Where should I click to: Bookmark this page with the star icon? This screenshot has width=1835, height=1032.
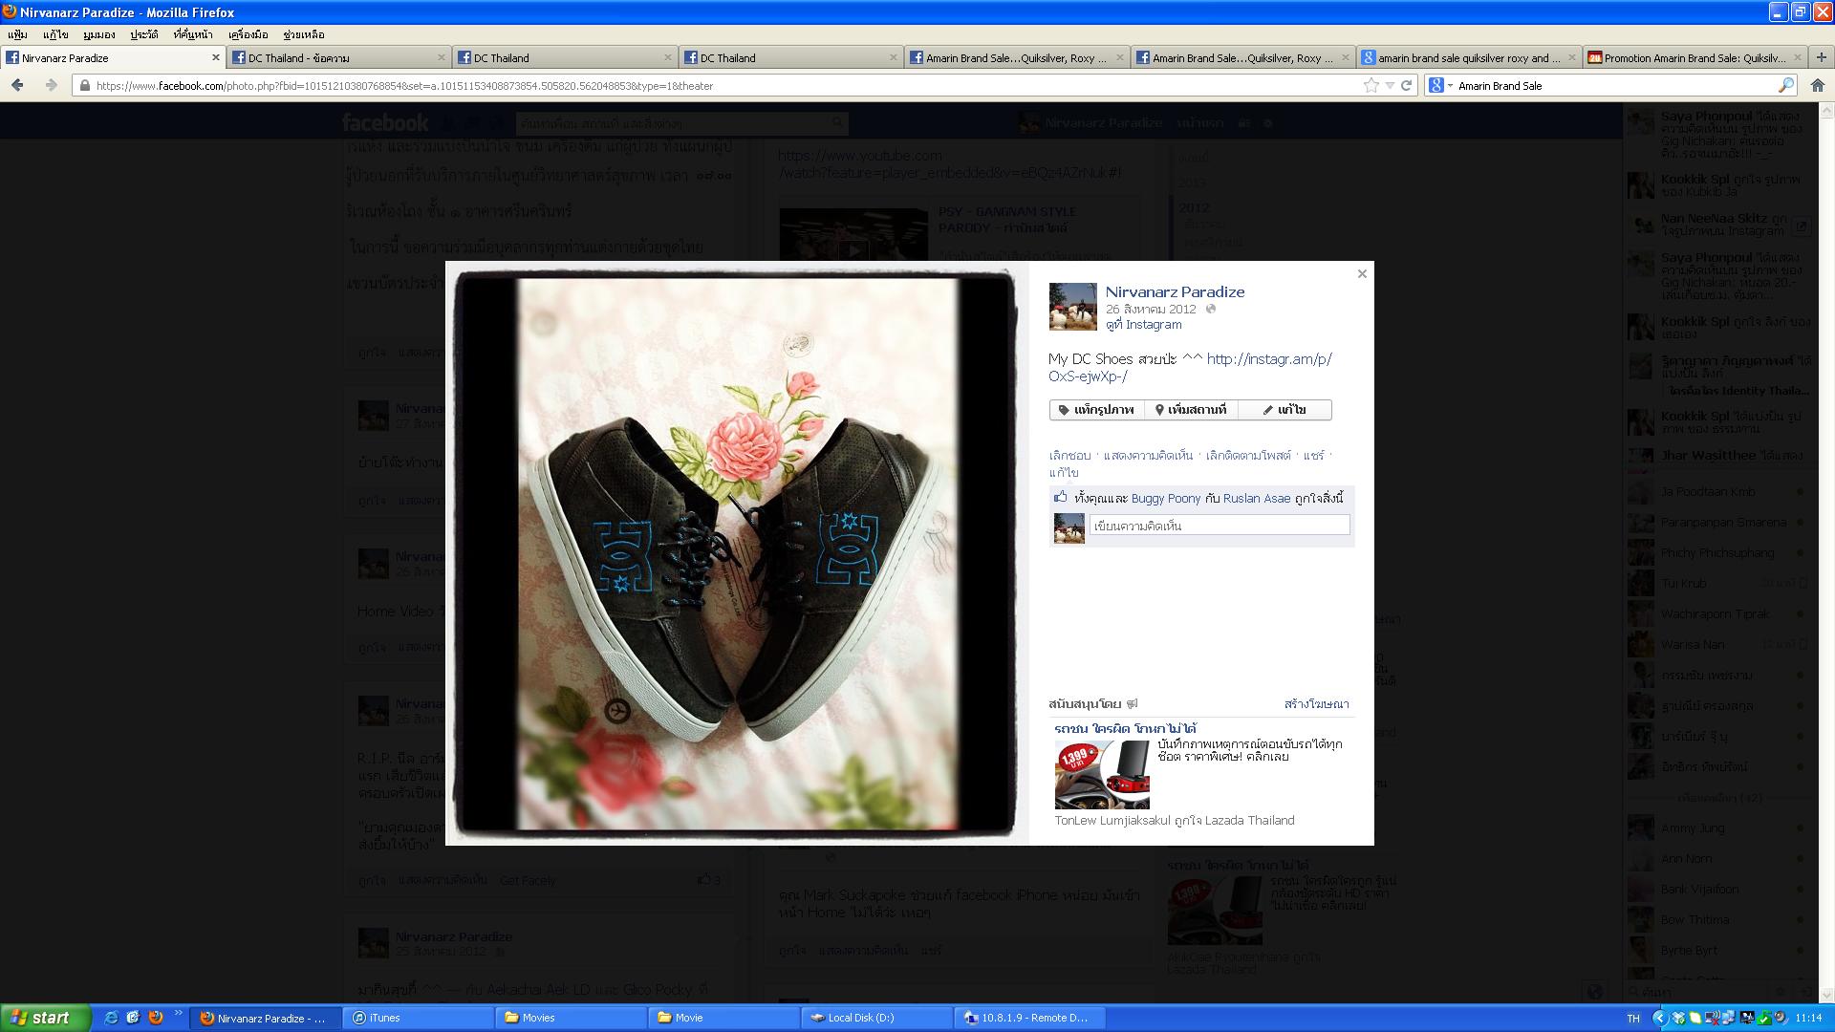point(1371,86)
